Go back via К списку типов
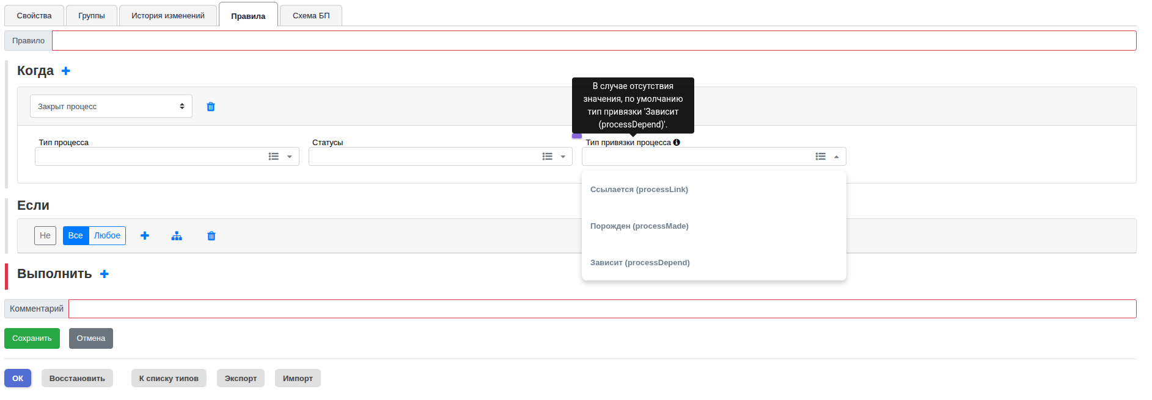 point(169,378)
